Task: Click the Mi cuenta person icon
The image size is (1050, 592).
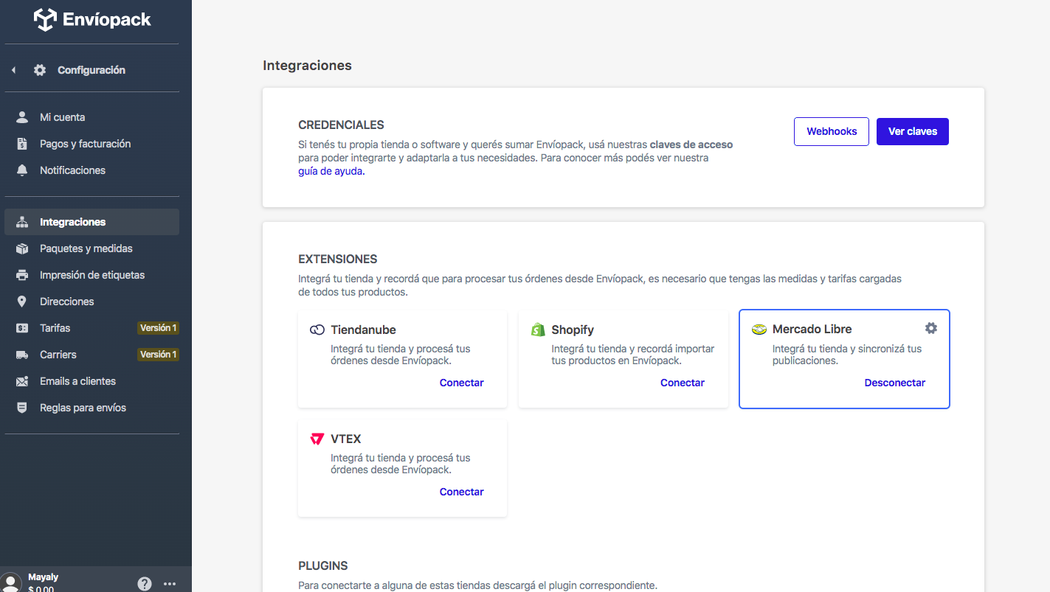Action: pyautogui.click(x=22, y=117)
